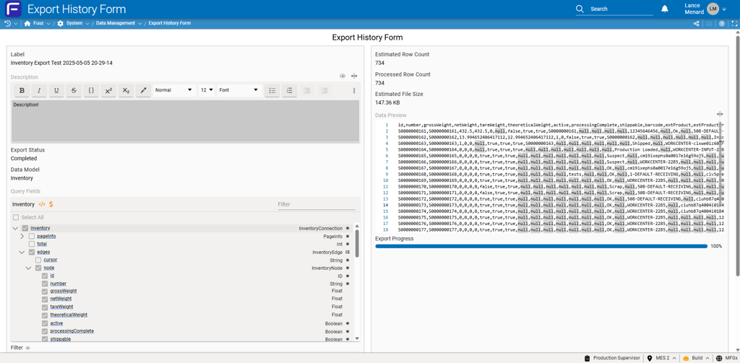Viewport: 740px width, 363px height.
Task: Click the share icon in breadcrumb bar
Action: pos(697,24)
